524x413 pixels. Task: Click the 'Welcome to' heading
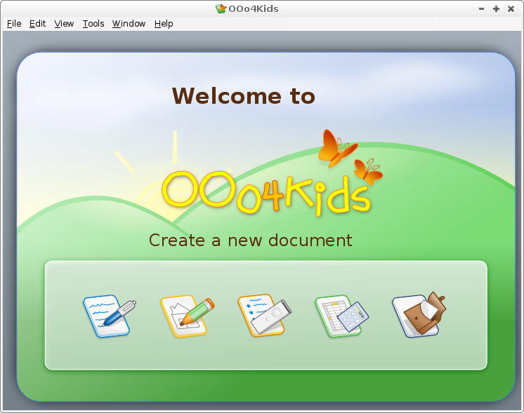coord(244,96)
